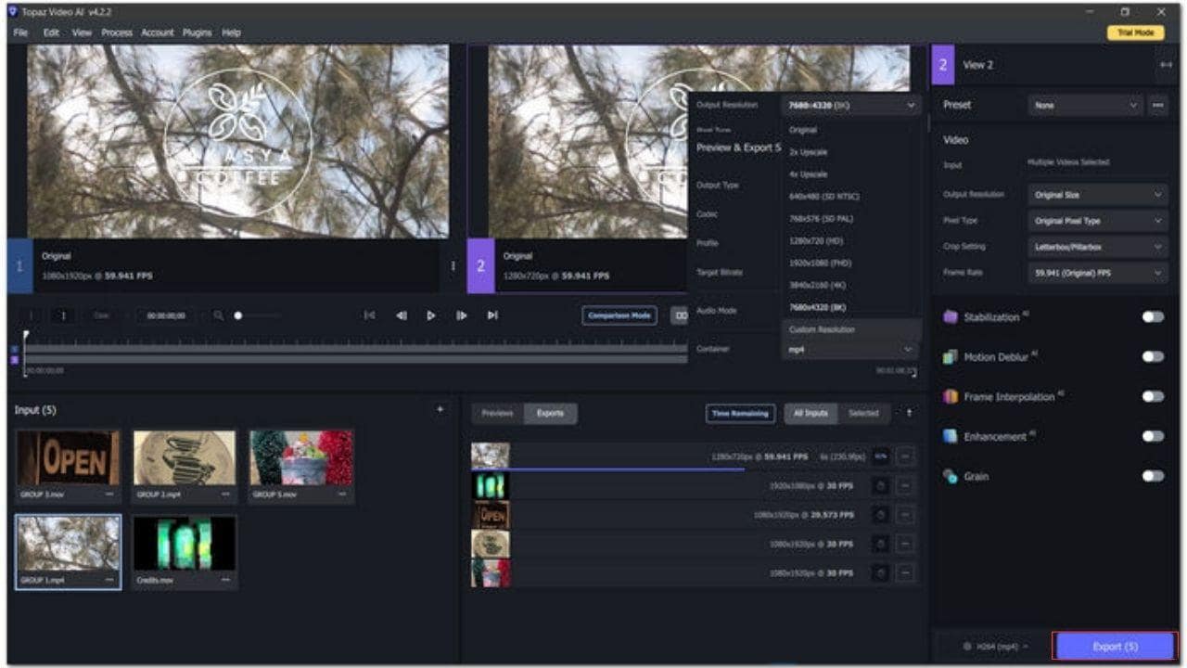Click the zoom magnifier icon
The width and height of the screenshot is (1187, 668).
218,315
